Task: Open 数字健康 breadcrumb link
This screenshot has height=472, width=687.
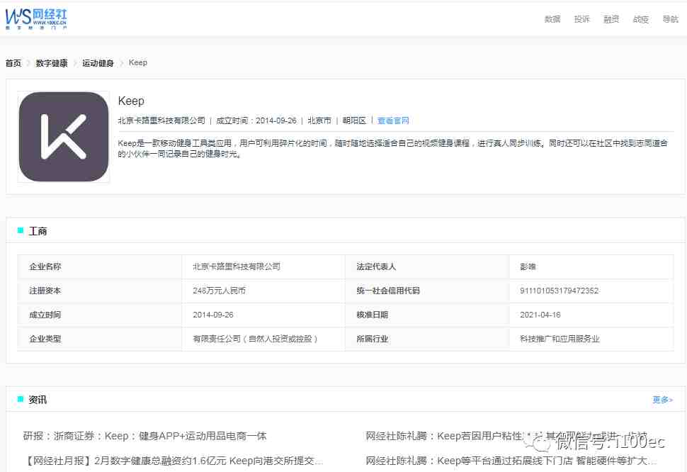Action: (52, 63)
